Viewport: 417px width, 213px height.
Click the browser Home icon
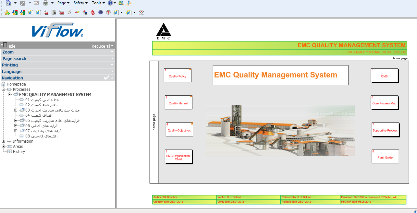tap(8, 3)
